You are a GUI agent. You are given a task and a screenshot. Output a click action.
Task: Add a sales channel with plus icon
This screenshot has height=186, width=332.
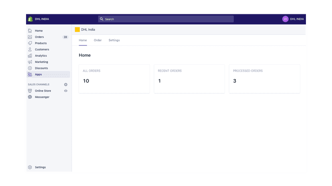point(66,85)
